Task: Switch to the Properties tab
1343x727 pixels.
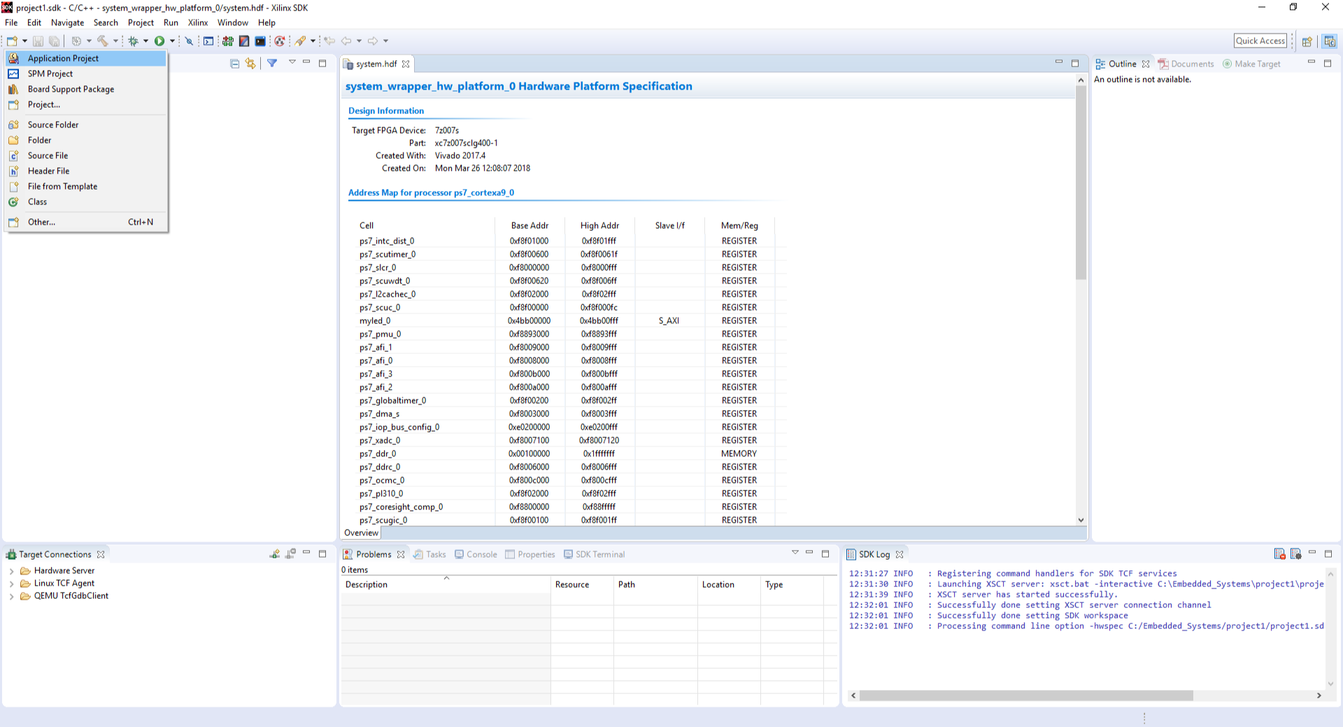Action: pyautogui.click(x=530, y=554)
